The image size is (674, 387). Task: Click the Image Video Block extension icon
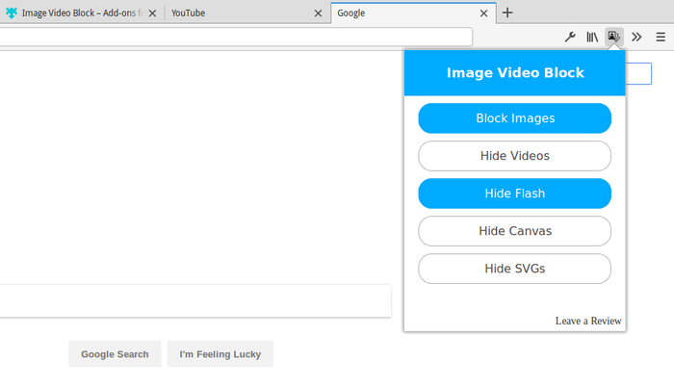(x=613, y=37)
